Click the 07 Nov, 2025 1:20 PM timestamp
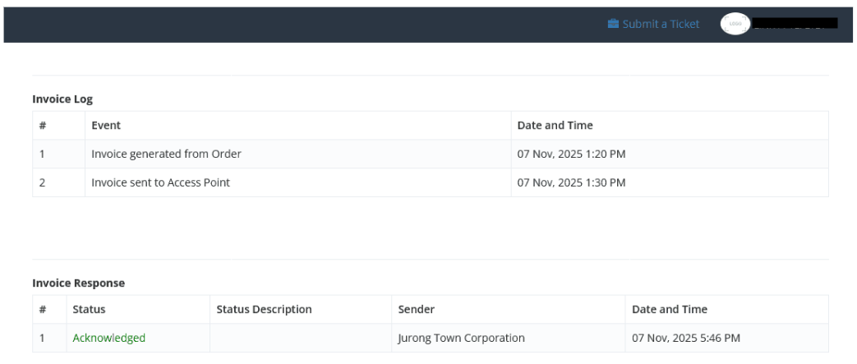This screenshot has height=364, width=857. click(571, 154)
